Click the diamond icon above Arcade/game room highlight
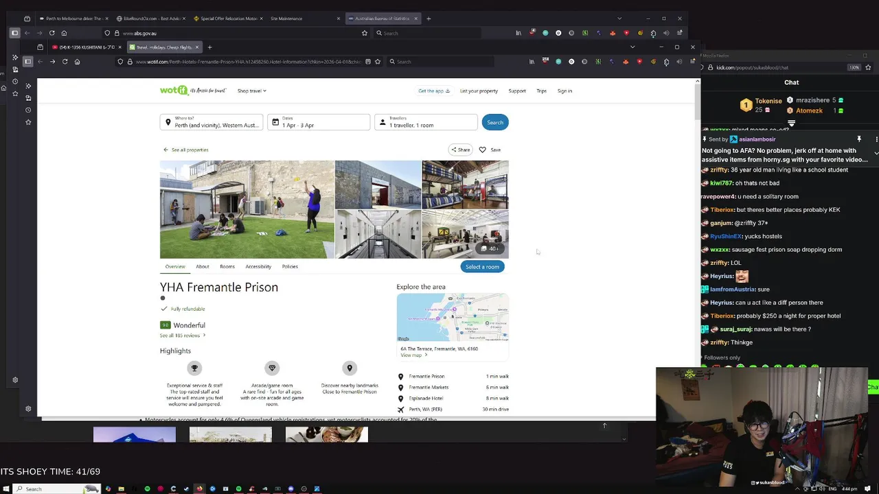The height and width of the screenshot is (494, 879). pyautogui.click(x=272, y=368)
